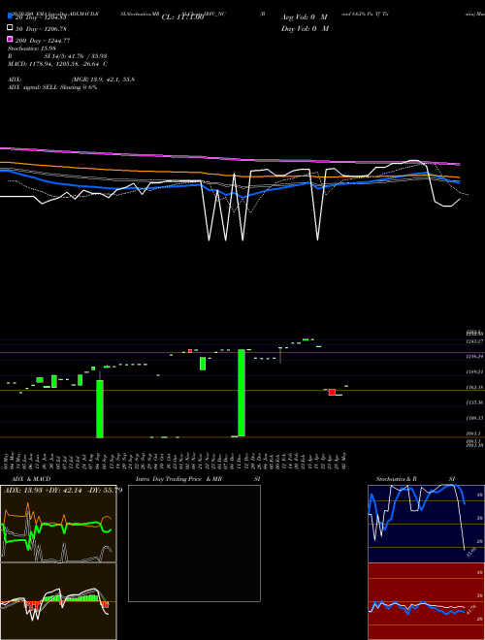Click the rotated 41.76 value on RSI chart

coord(470,611)
